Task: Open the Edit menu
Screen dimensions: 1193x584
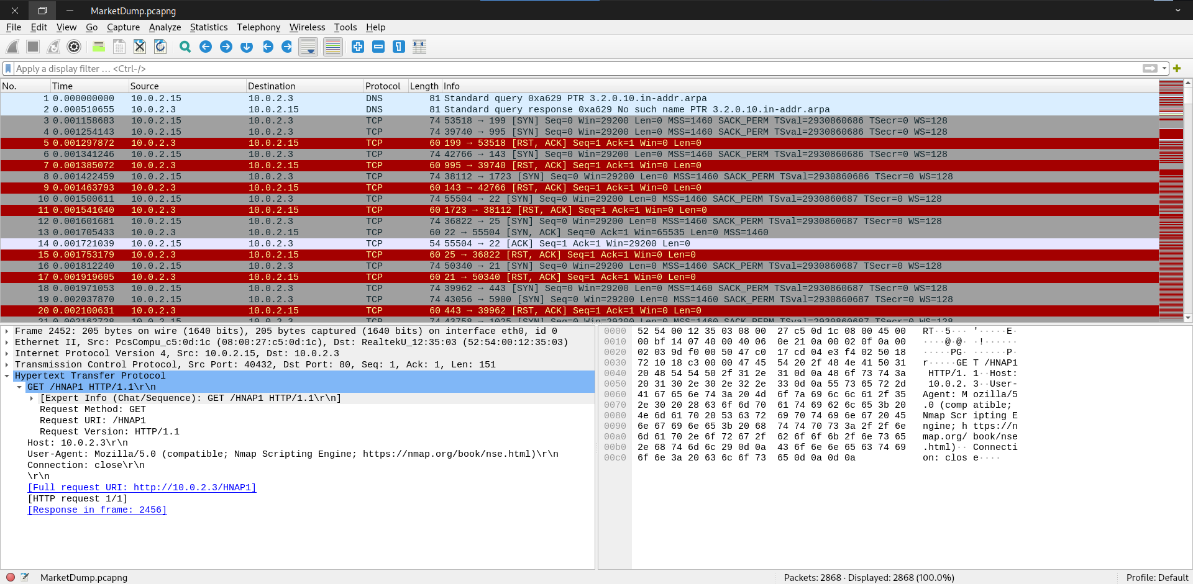Action: coord(39,27)
